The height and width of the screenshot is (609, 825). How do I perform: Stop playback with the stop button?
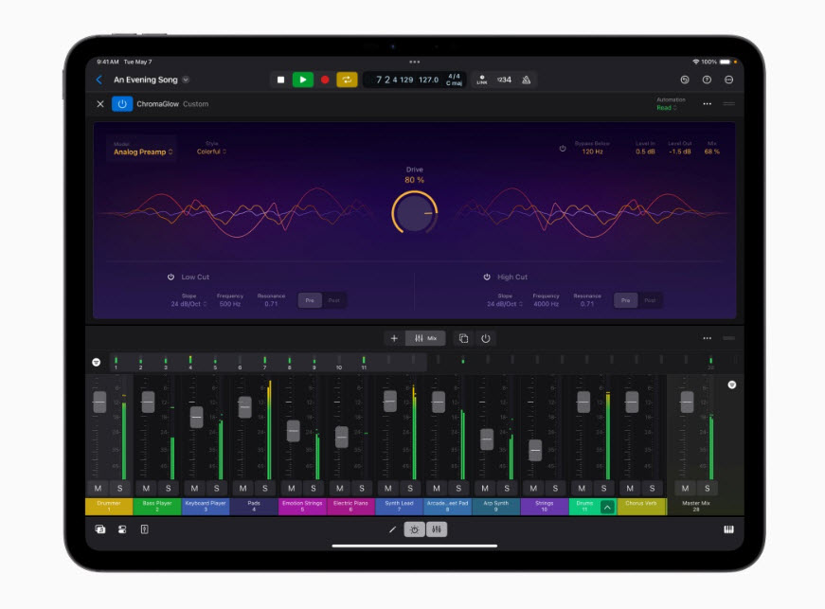tap(280, 80)
